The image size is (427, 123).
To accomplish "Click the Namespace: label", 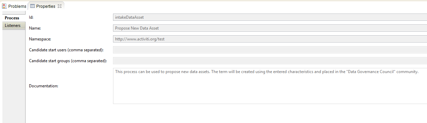I will [40, 39].
